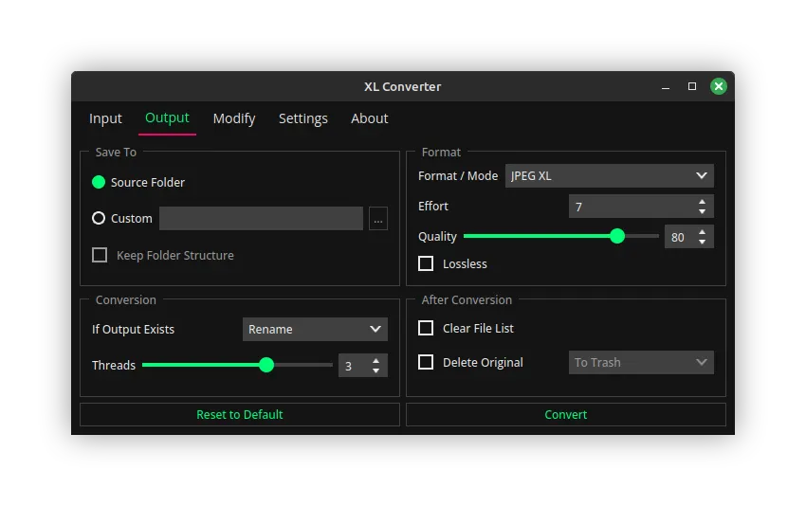Select Source Folder radio option
This screenshot has height=506, width=806.
[99, 182]
